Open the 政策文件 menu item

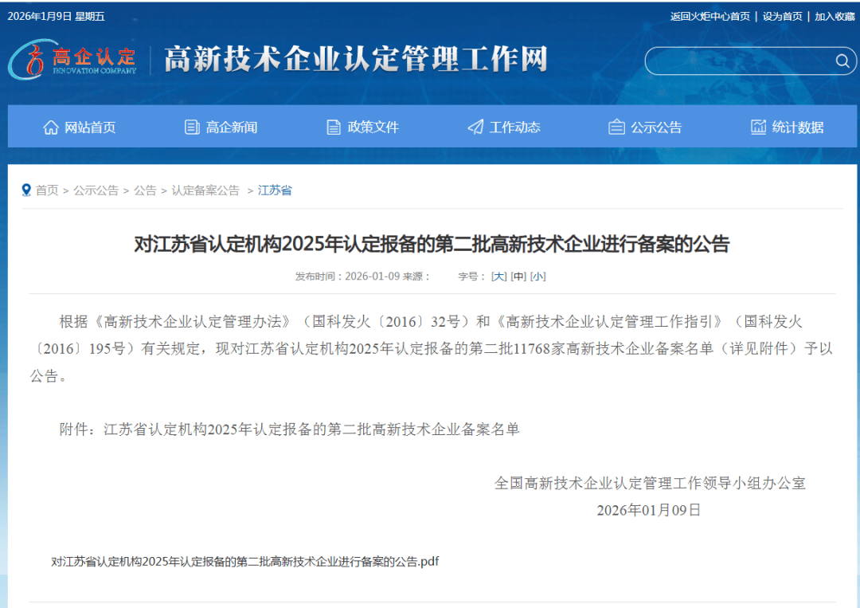373,127
